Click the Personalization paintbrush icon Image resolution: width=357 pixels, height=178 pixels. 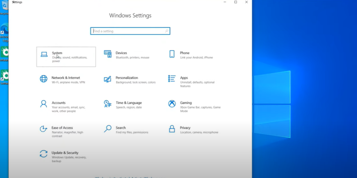107,79
